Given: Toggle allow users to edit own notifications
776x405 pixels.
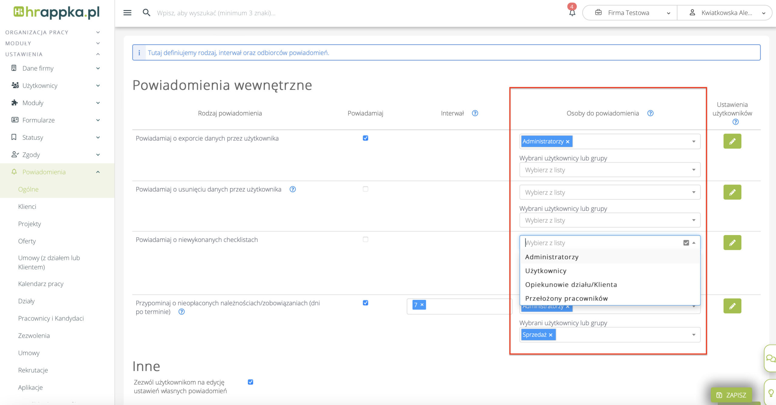Looking at the screenshot, I should click(250, 382).
